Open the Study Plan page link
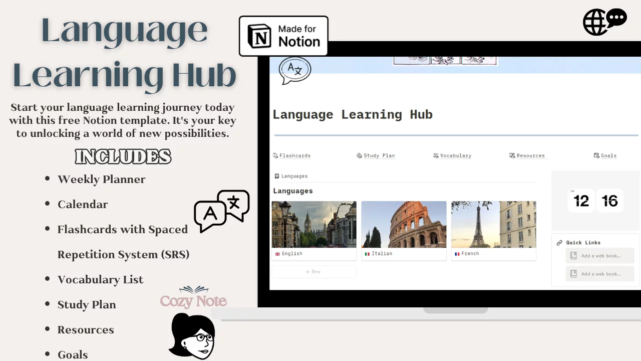The width and height of the screenshot is (641, 361). [379, 156]
